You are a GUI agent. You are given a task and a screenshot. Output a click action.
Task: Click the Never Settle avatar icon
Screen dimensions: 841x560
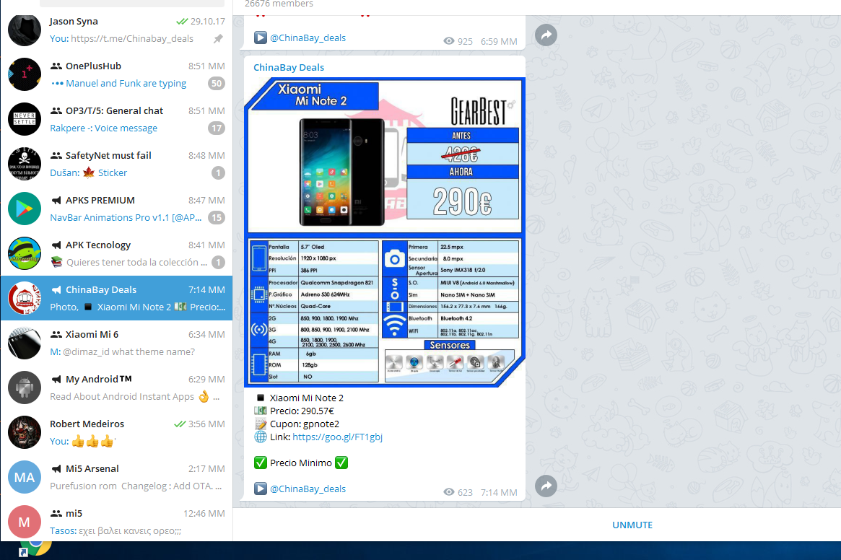pos(24,119)
